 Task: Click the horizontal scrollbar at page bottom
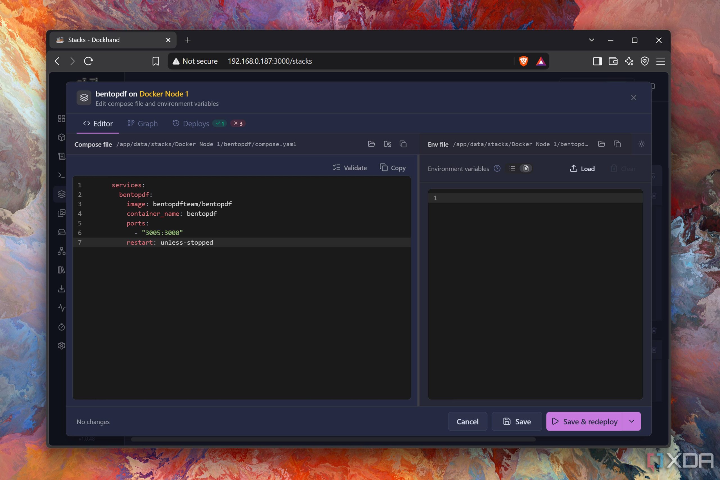[333, 439]
